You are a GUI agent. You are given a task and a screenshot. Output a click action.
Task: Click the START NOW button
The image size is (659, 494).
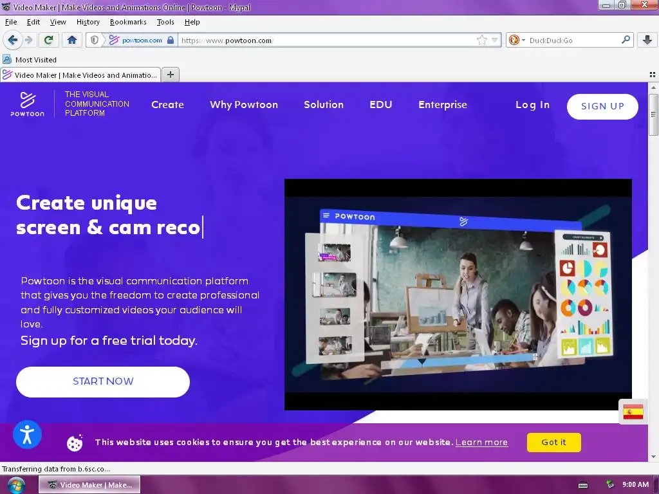[x=103, y=381]
